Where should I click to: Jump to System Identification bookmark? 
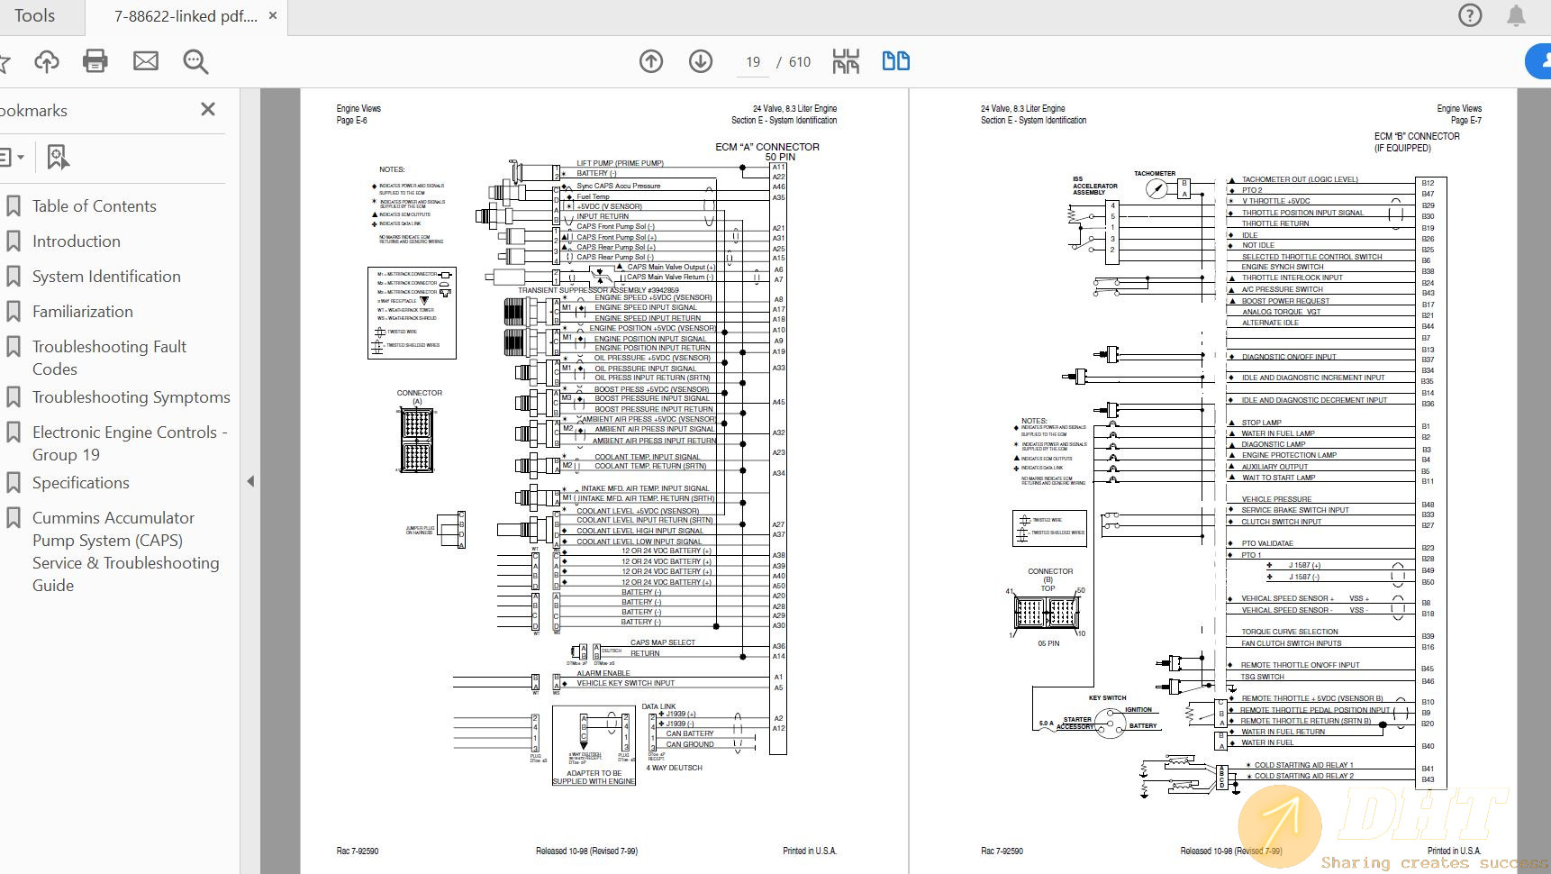[x=106, y=277]
